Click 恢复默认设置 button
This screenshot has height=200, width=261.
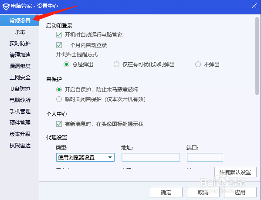(235, 172)
